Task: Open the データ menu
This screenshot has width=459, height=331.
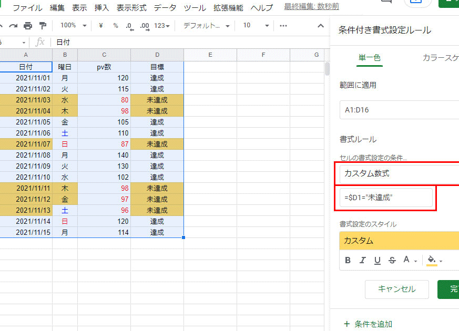Action: [165, 8]
